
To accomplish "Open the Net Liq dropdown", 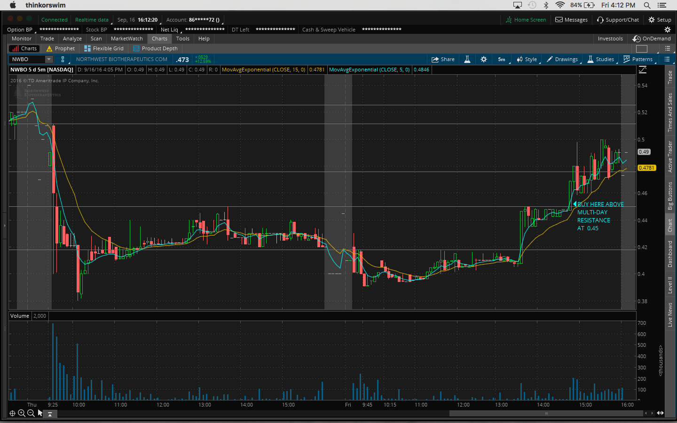I will point(171,30).
